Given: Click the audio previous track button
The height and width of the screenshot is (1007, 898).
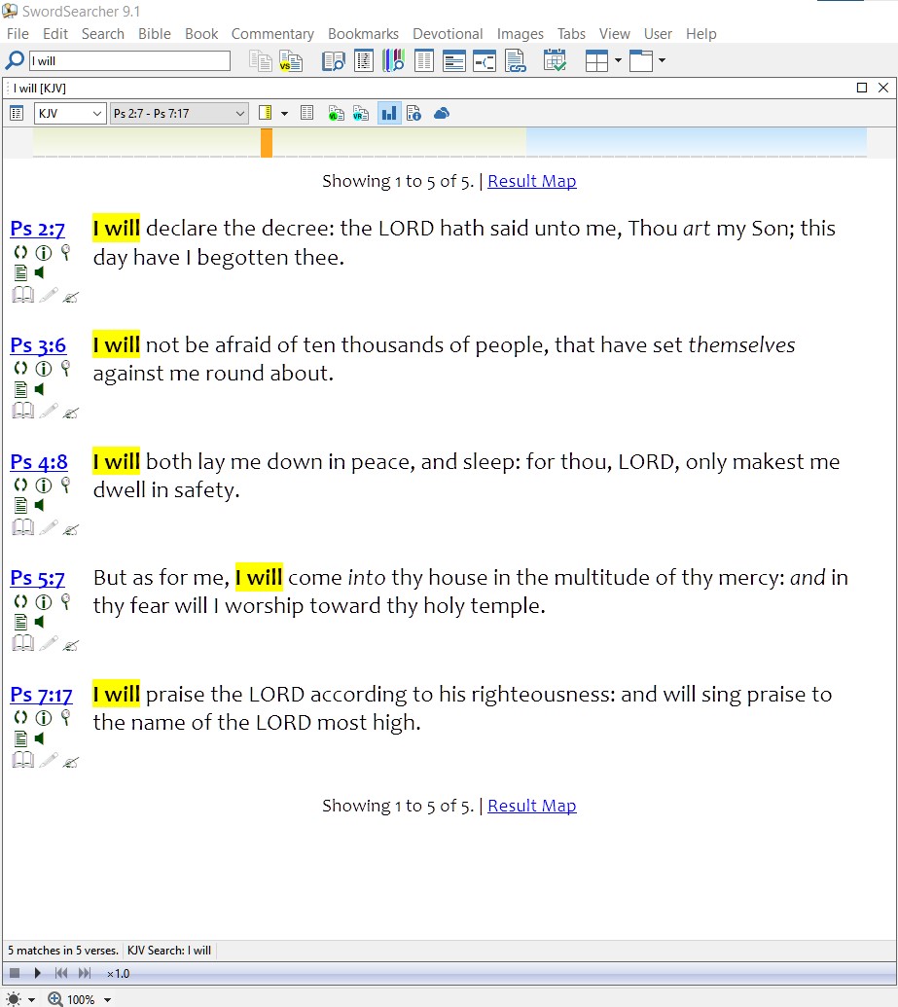Looking at the screenshot, I should tap(61, 973).
